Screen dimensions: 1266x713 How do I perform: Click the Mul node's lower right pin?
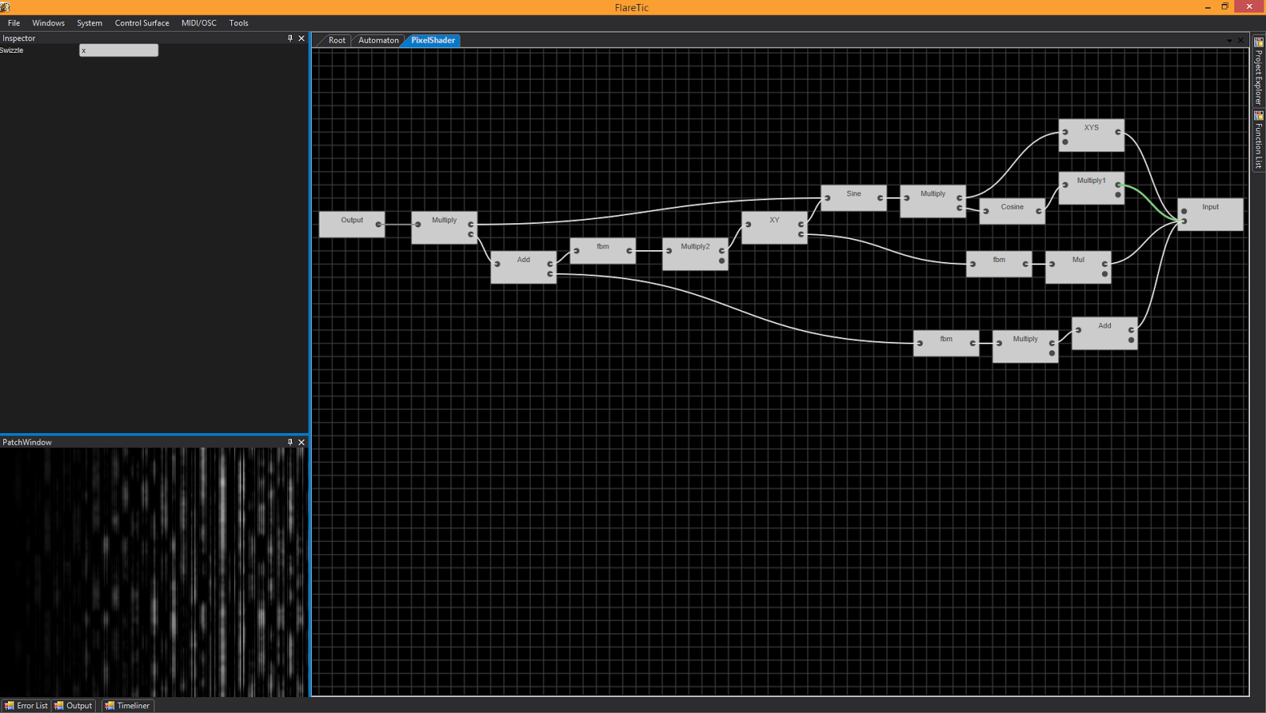pyautogui.click(x=1105, y=275)
